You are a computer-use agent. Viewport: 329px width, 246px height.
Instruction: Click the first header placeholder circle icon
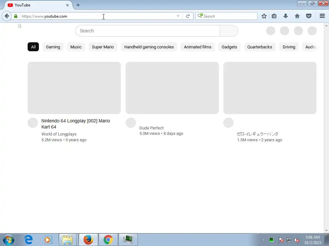coord(271,31)
